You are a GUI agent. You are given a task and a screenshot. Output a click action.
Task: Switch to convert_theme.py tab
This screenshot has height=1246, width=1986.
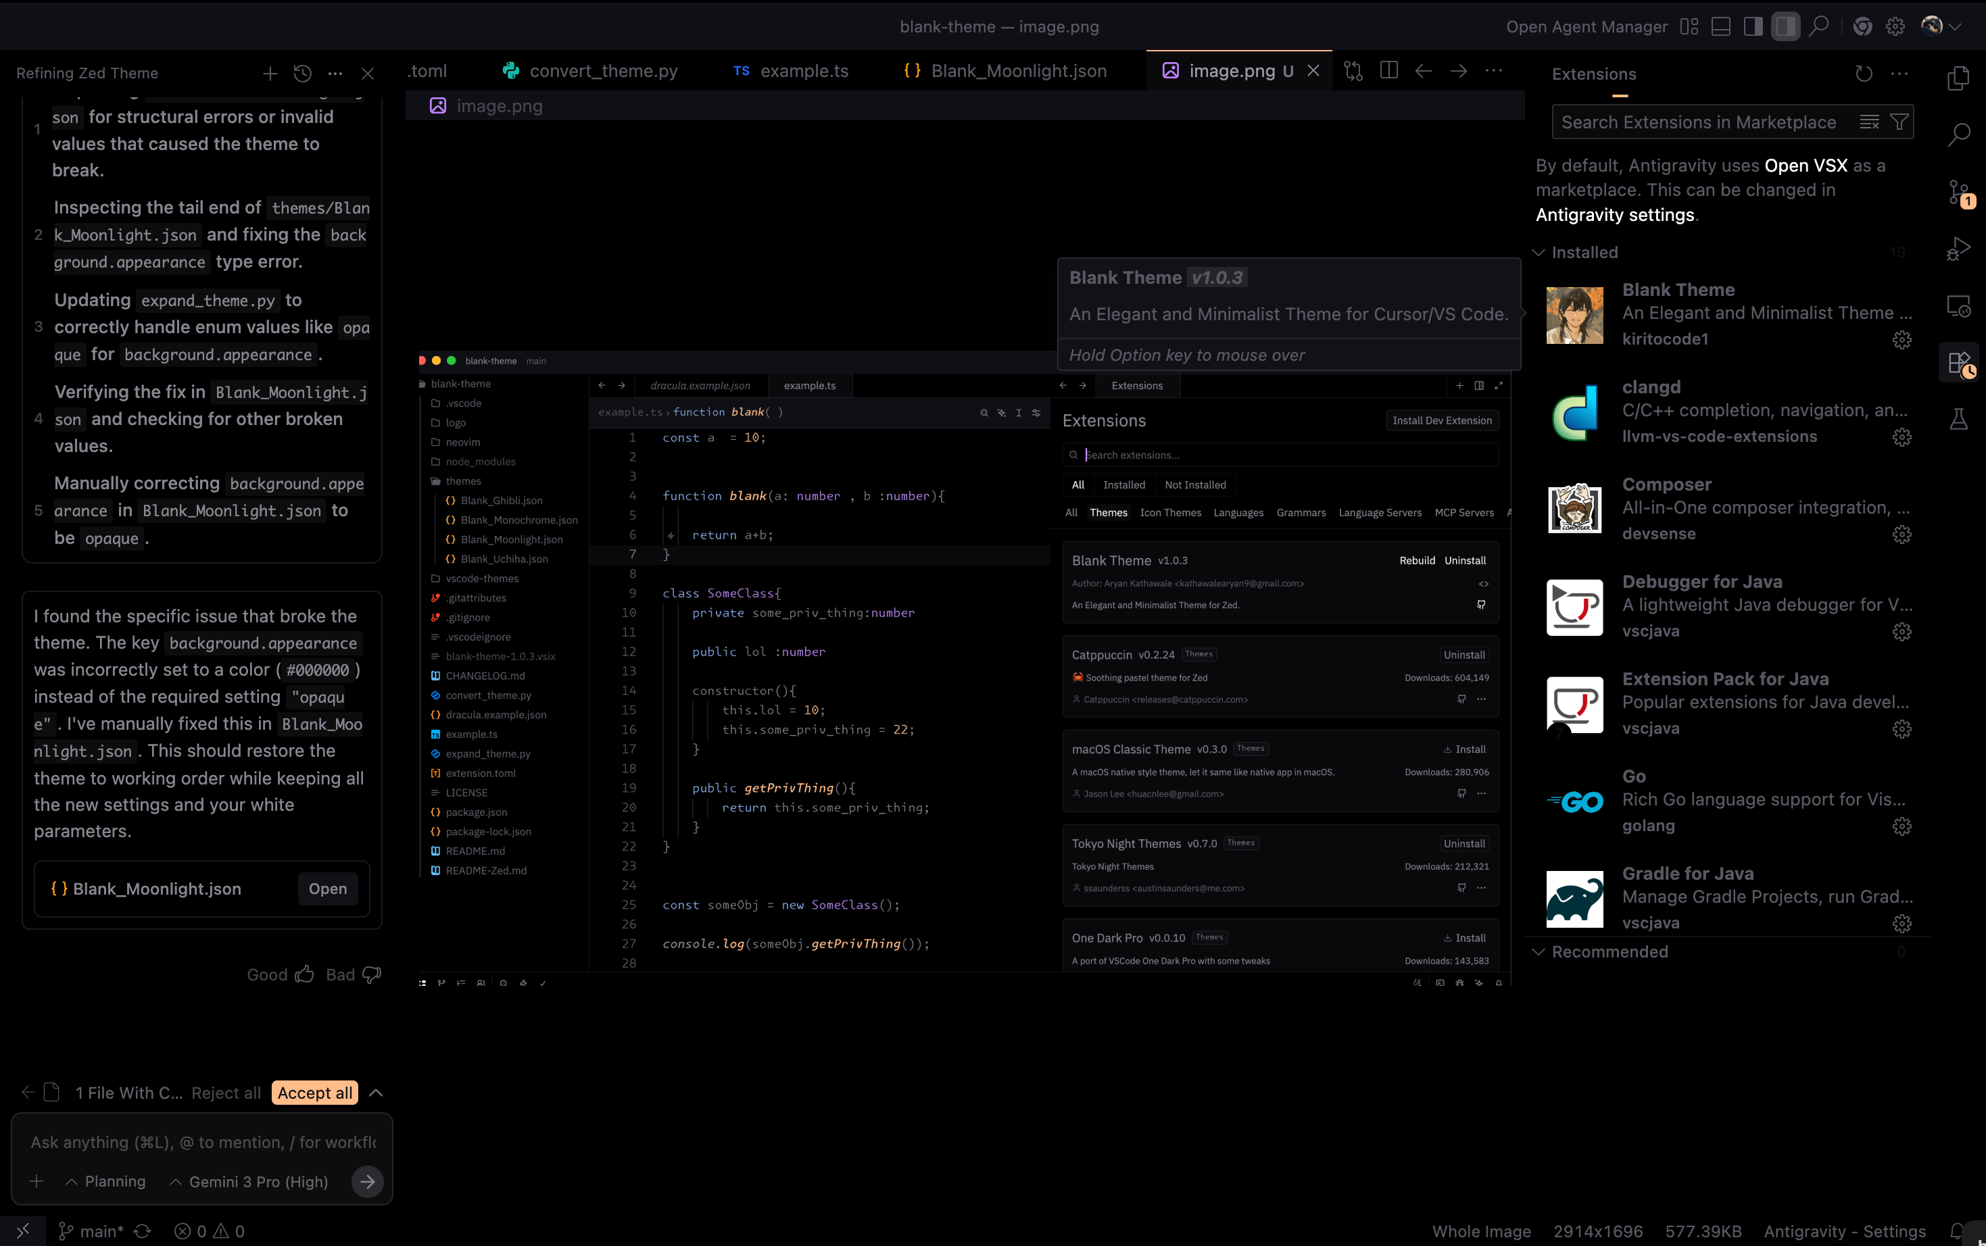590,71
